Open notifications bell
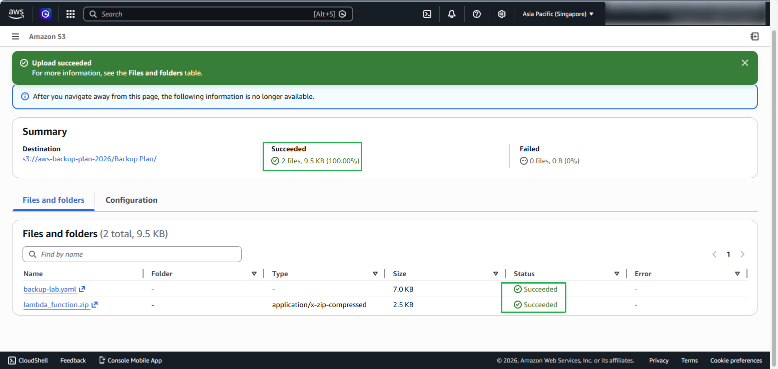 click(x=452, y=14)
